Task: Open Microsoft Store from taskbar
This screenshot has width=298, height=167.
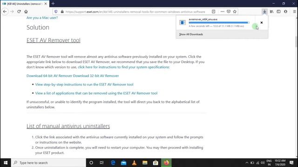Action: tap(156, 163)
